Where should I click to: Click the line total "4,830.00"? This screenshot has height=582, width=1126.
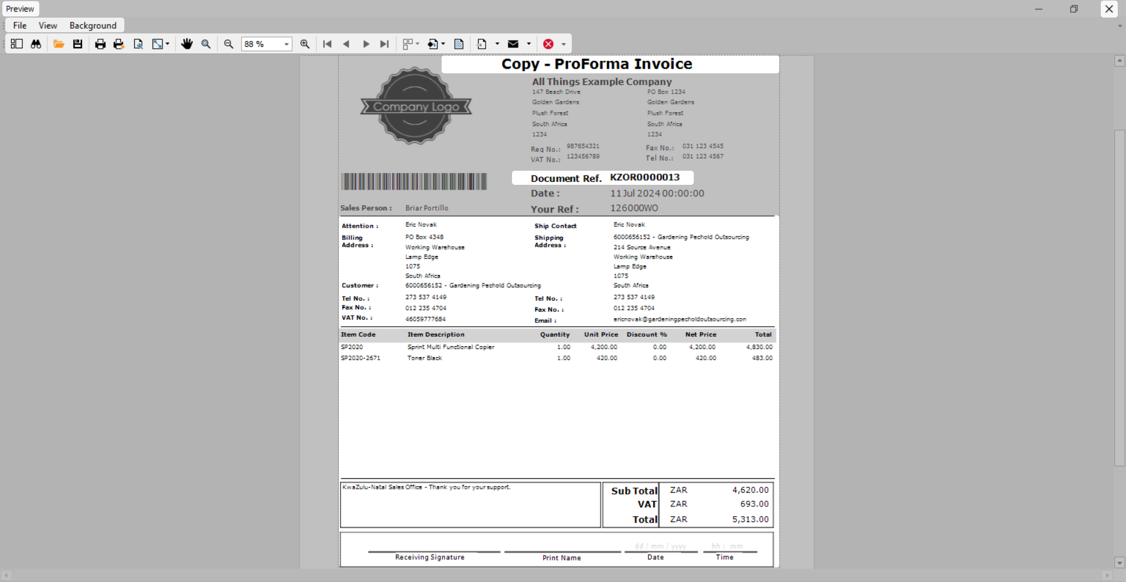pyautogui.click(x=759, y=347)
